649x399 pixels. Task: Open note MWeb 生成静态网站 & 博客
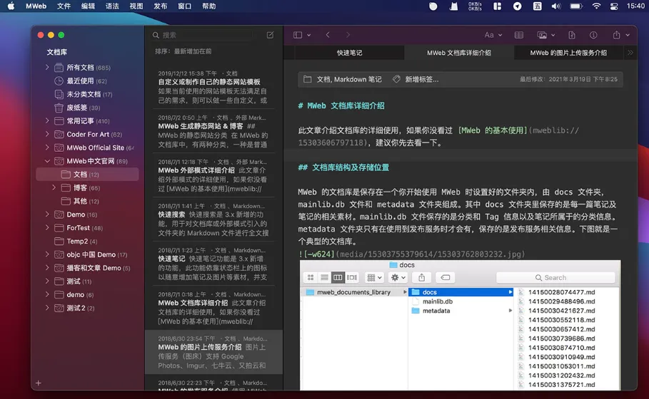point(213,130)
